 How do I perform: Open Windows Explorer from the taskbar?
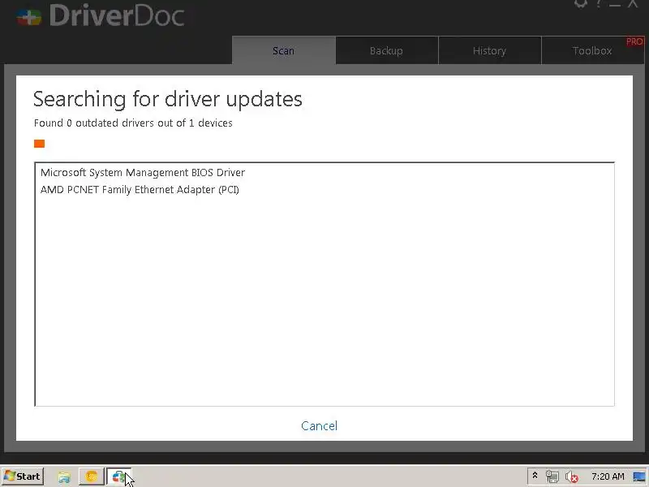click(x=64, y=476)
